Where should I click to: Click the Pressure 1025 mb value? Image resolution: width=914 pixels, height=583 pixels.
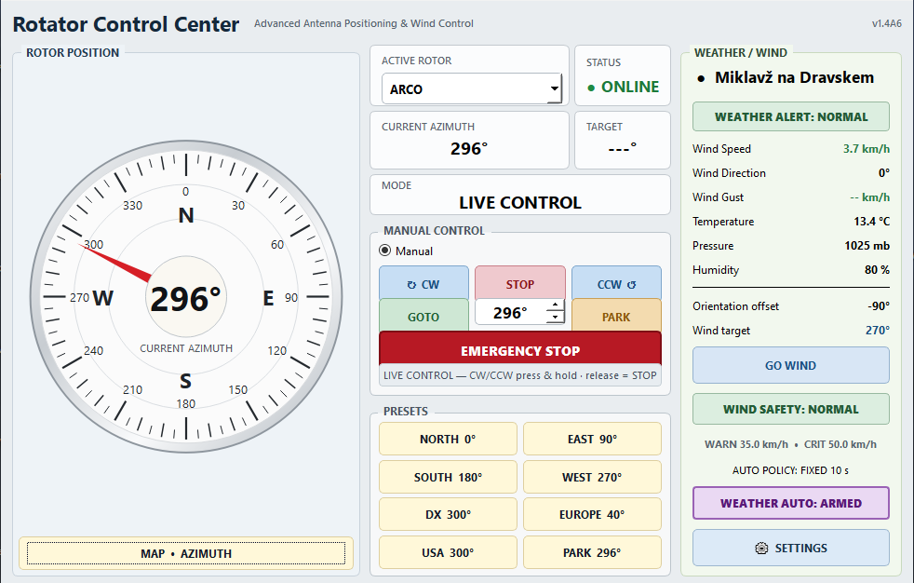coord(867,246)
